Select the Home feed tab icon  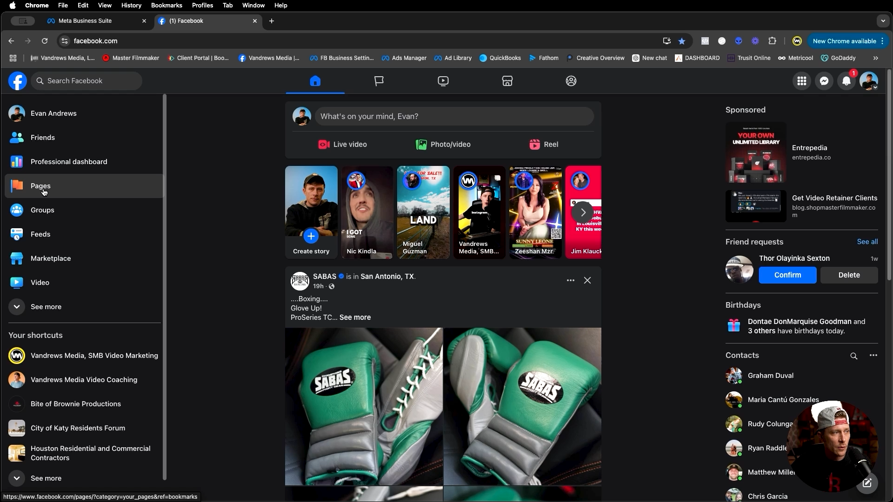(x=315, y=81)
